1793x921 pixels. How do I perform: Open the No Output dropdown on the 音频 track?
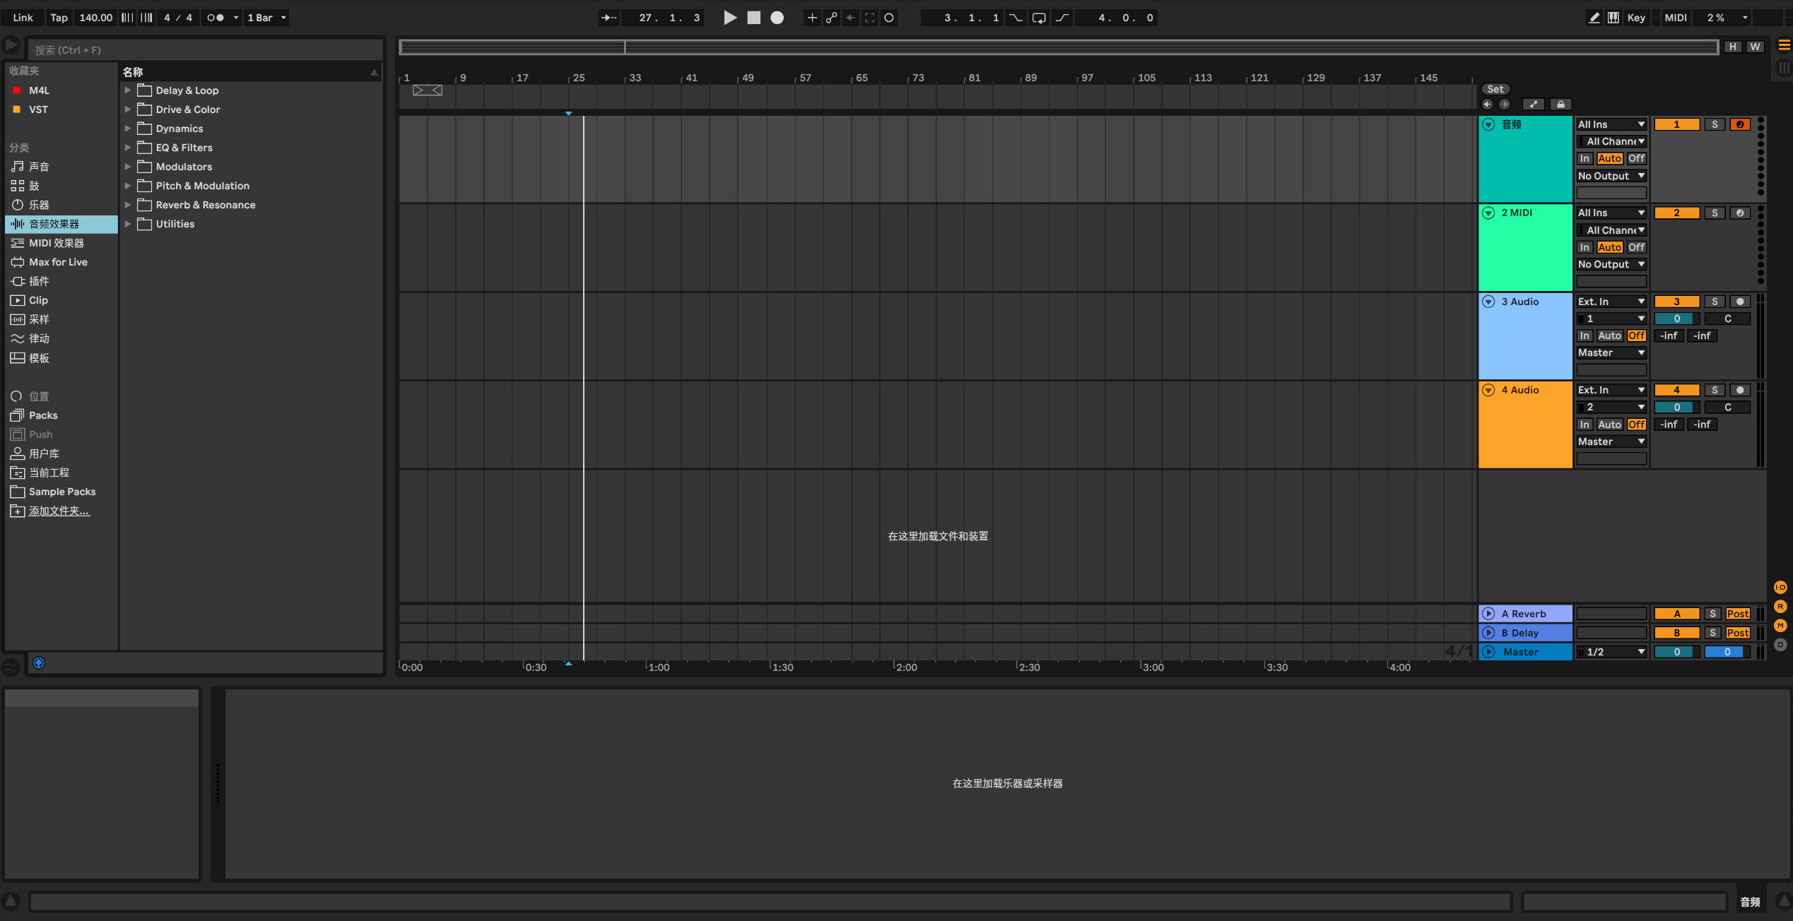point(1611,175)
